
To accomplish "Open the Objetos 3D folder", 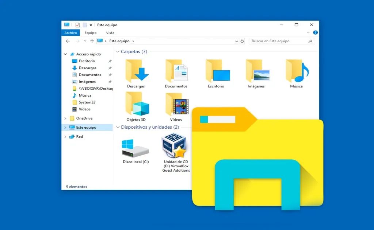I will 136,104.
